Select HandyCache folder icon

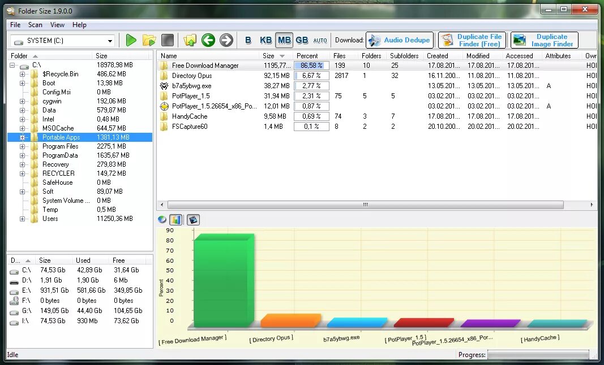point(164,116)
